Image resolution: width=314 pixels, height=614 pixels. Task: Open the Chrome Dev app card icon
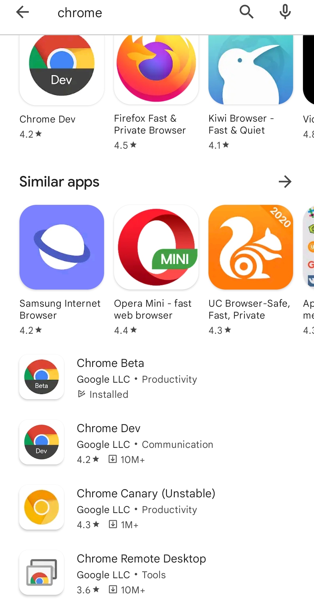tap(62, 70)
